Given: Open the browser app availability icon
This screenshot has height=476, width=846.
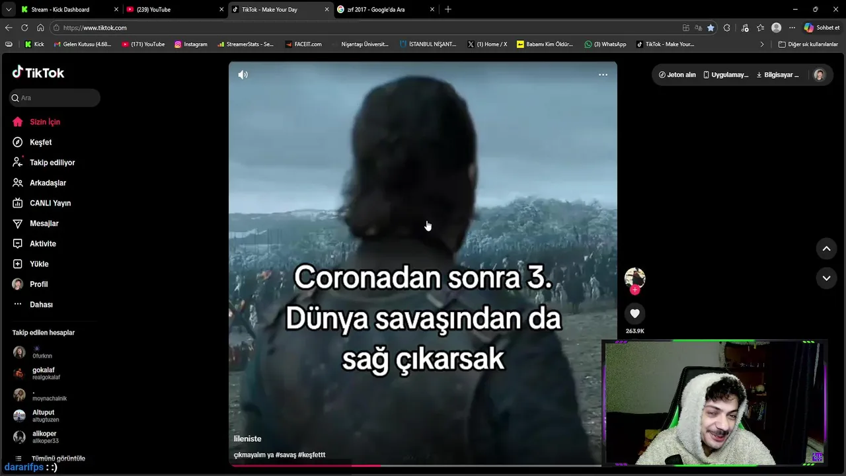Looking at the screenshot, I should [x=686, y=28].
